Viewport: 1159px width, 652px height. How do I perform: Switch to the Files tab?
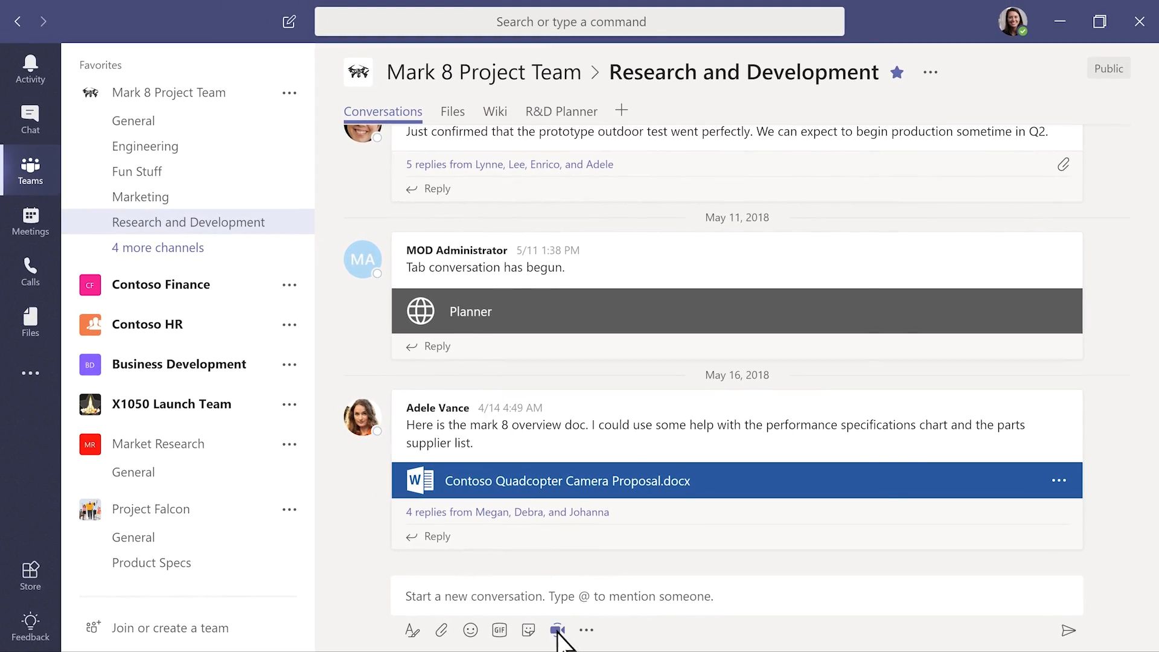[x=452, y=111]
